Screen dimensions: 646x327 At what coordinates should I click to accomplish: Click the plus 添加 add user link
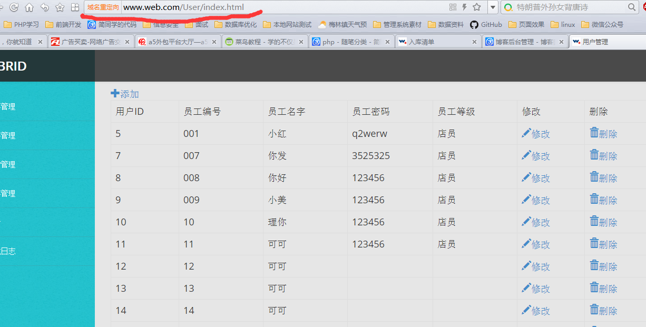pos(125,94)
